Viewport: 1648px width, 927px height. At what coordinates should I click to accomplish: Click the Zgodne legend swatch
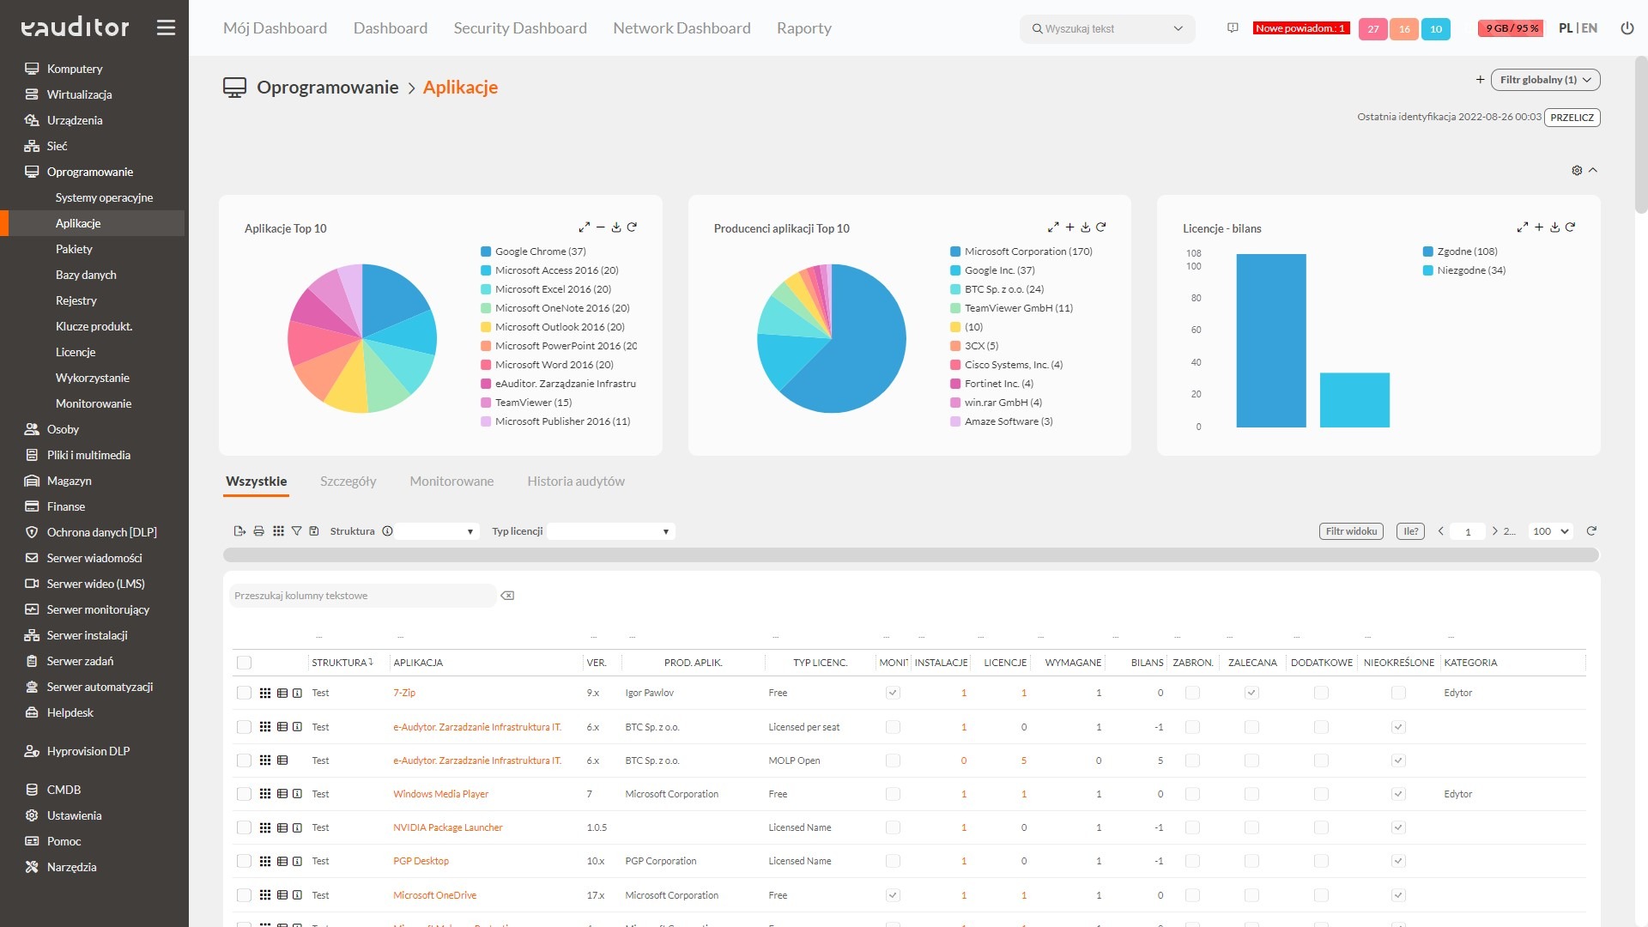1428,251
